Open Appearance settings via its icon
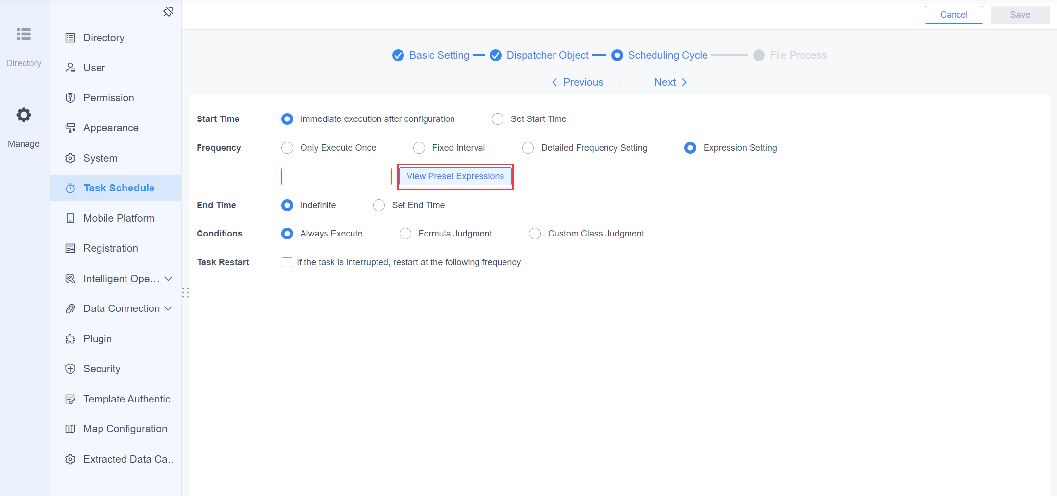The height and width of the screenshot is (496, 1057). (71, 128)
